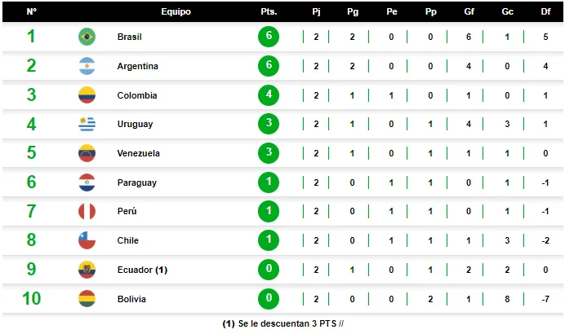Select the Colombia flag icon
565x334 pixels.
(87, 95)
